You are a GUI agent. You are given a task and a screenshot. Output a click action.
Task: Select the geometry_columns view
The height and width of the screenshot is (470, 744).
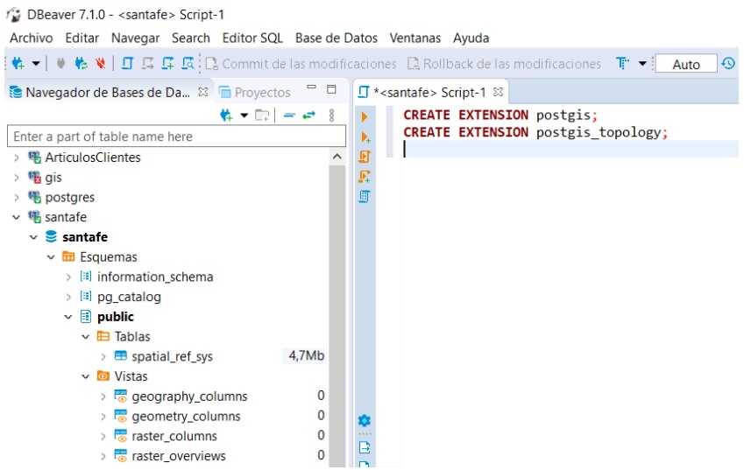186,416
